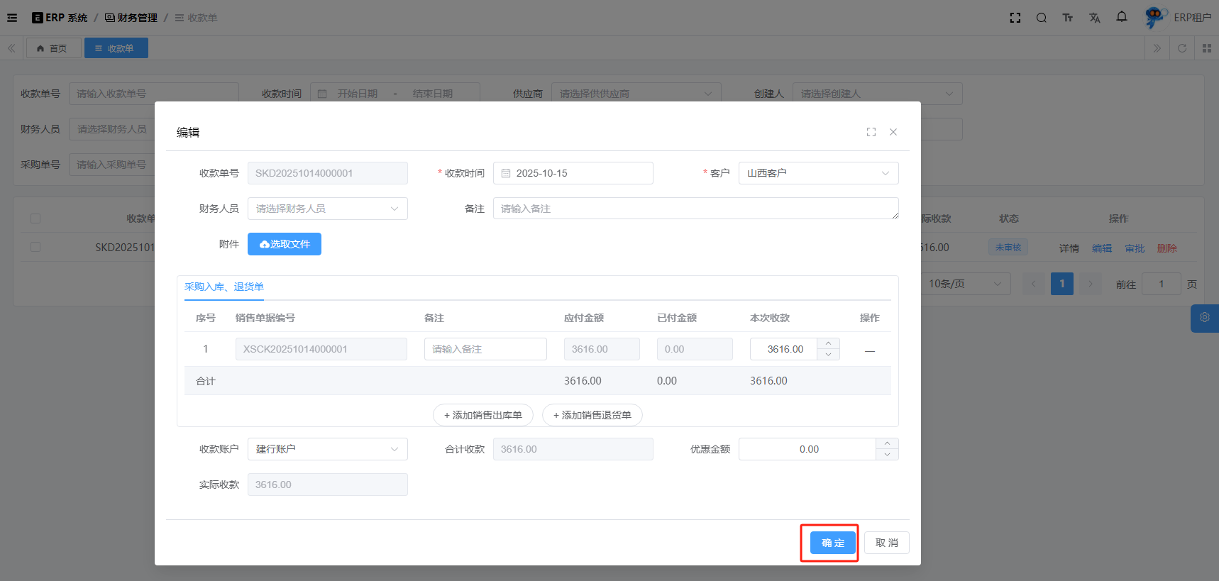Expand the 收款账户 dropdown showing 建行账户

coord(327,449)
